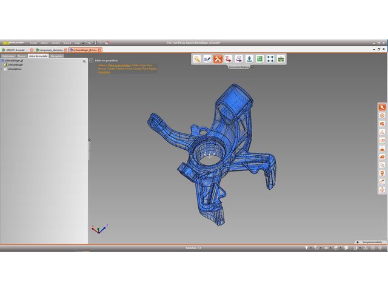Click the four-node bounding points toolbar icon
The height and width of the screenshot is (291, 388).
(270, 59)
